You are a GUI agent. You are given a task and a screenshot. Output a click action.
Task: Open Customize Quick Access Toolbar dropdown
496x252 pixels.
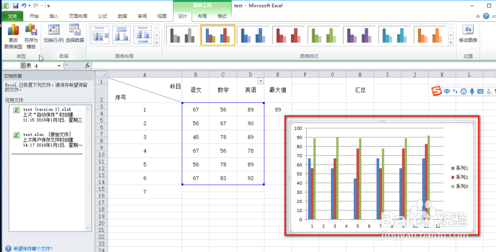point(48,6)
